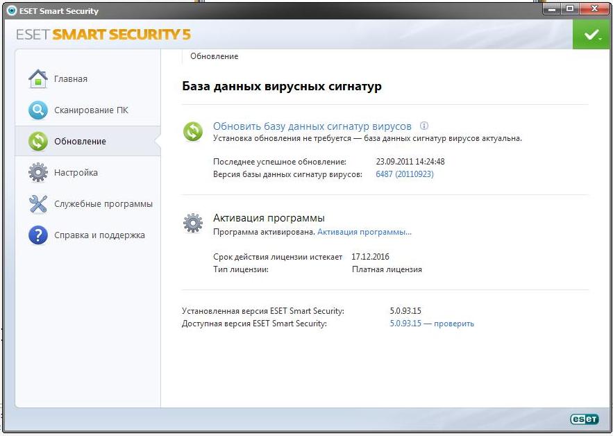
Task: Click the magnifier icon for Сканирование ПК
Action: (37, 110)
